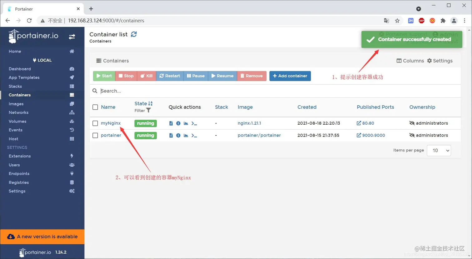Click the Pause button
This screenshot has width=472, height=259.
(x=196, y=76)
